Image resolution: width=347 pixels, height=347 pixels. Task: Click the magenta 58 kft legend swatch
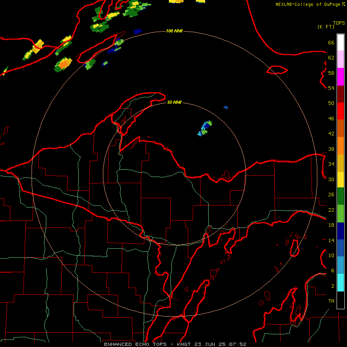point(340,77)
